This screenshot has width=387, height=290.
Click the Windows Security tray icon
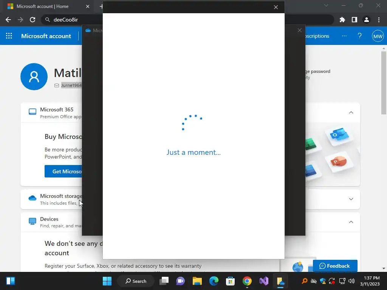323,281
